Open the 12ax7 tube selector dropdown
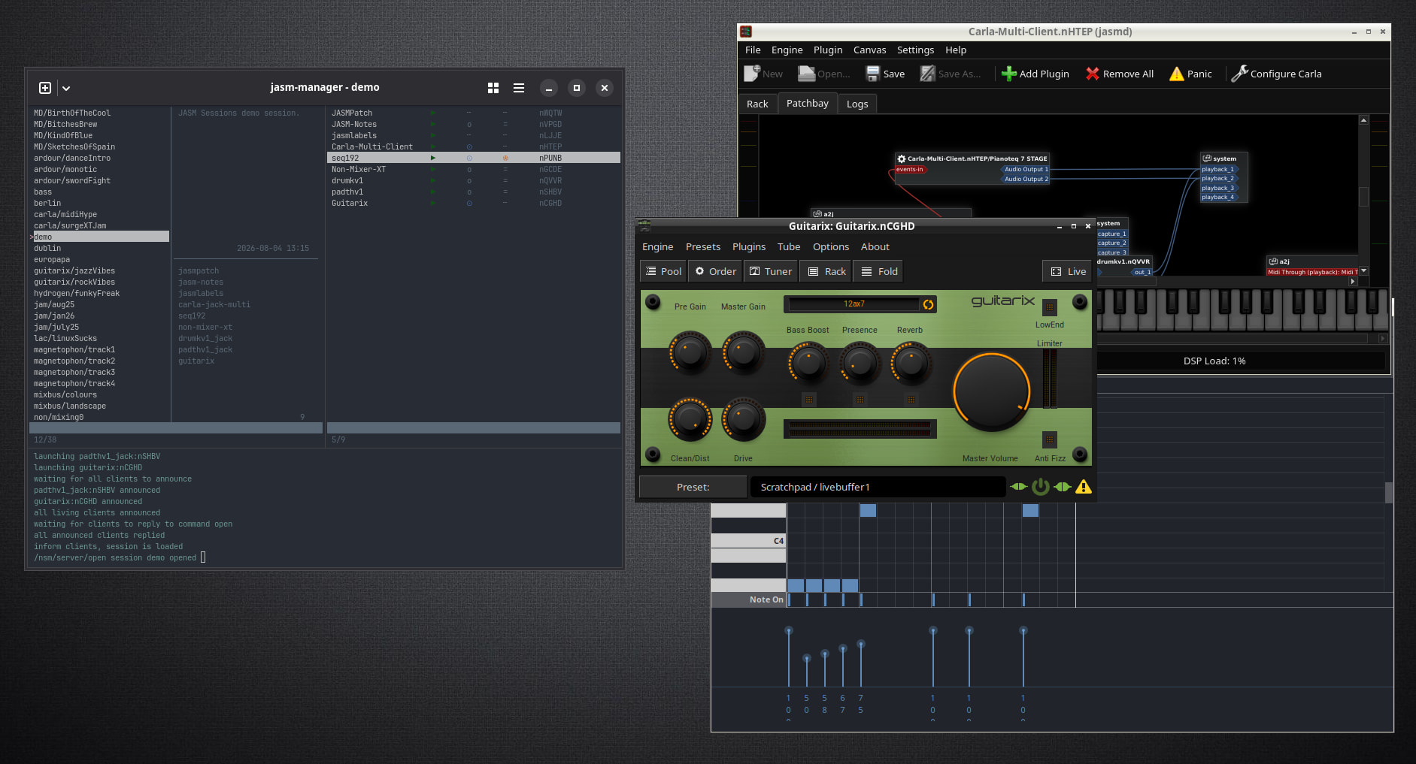This screenshot has width=1416, height=764. pyautogui.click(x=853, y=303)
